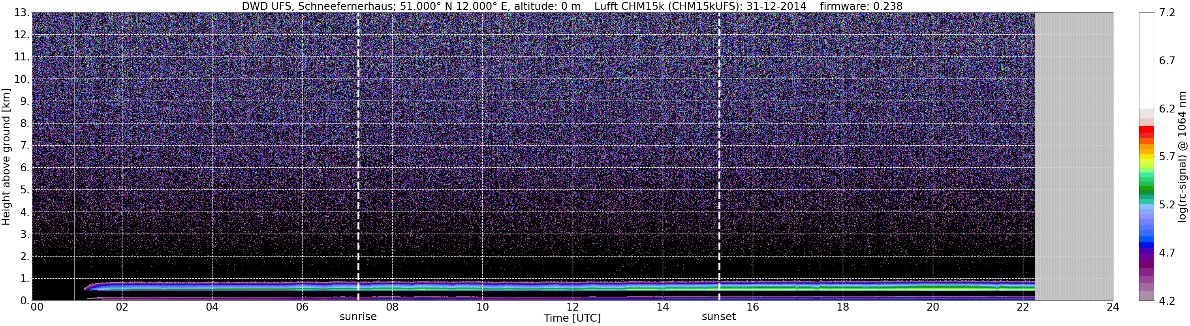Screen dimensions: 1190x326
Task: Click the green cloud layer near 20 UTC
Action: [933, 287]
